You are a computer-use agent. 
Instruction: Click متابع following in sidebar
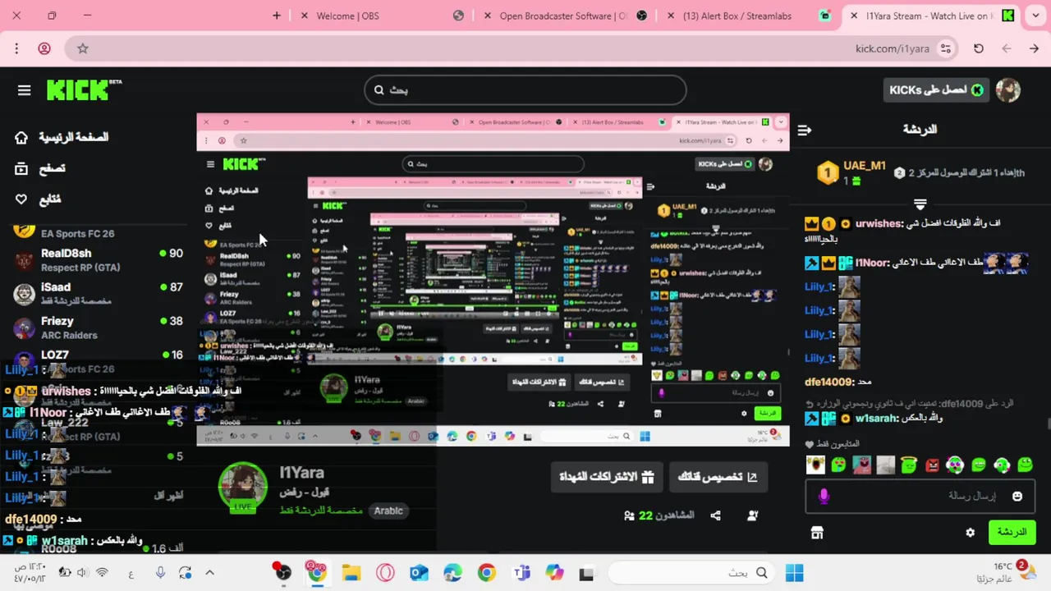pyautogui.click(x=39, y=199)
